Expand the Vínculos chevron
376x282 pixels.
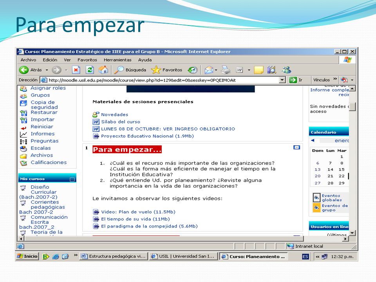(x=335, y=79)
